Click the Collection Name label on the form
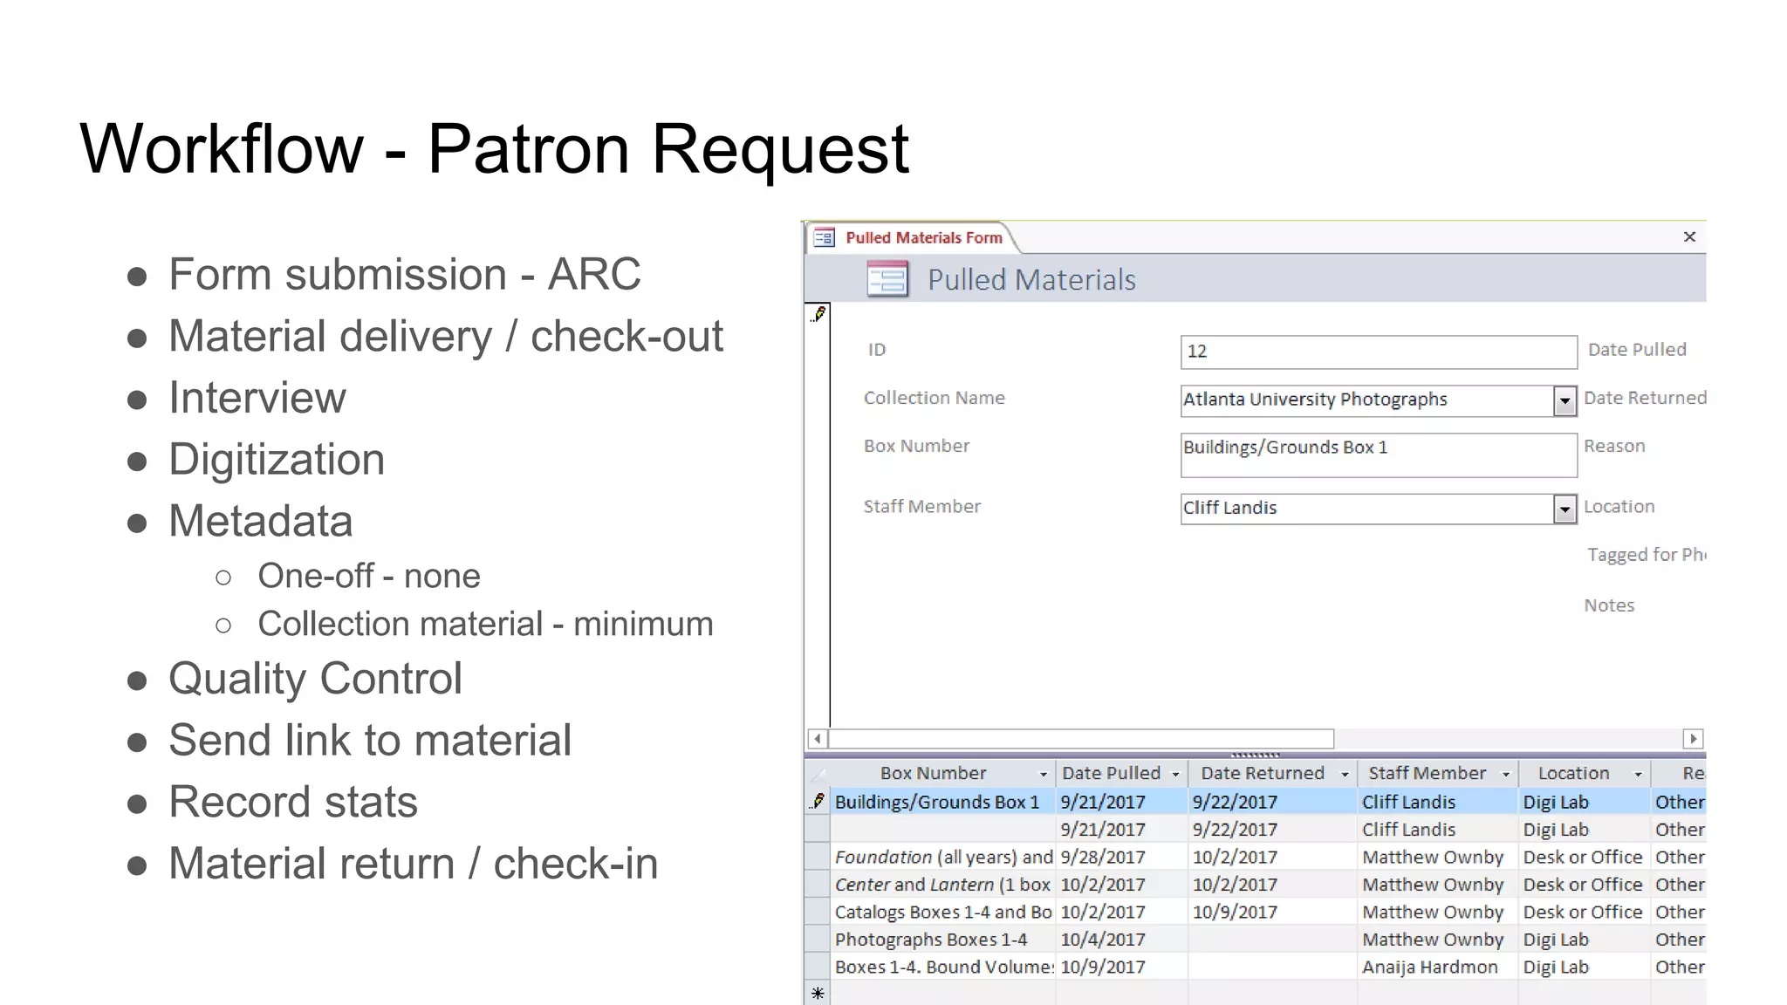The height and width of the screenshot is (1005, 1787). point(934,398)
